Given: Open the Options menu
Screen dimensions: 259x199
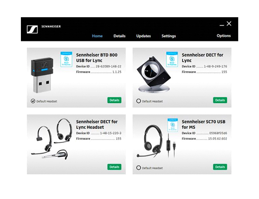Looking at the screenshot, I should (224, 36).
